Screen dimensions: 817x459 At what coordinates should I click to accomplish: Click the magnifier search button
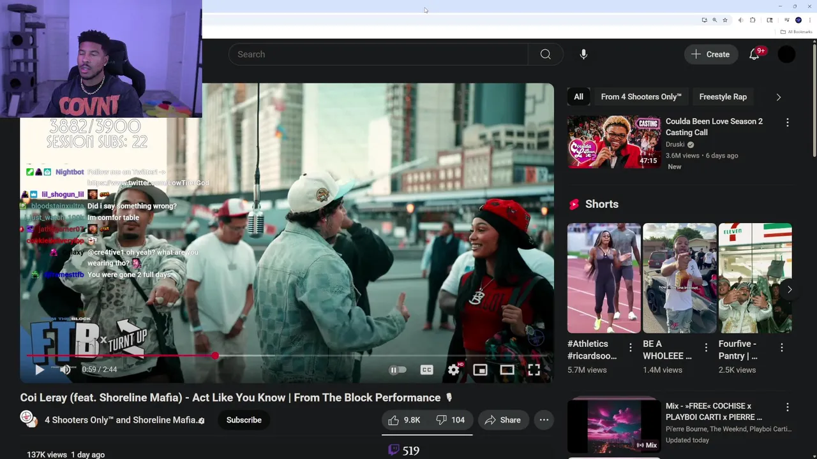pos(546,54)
